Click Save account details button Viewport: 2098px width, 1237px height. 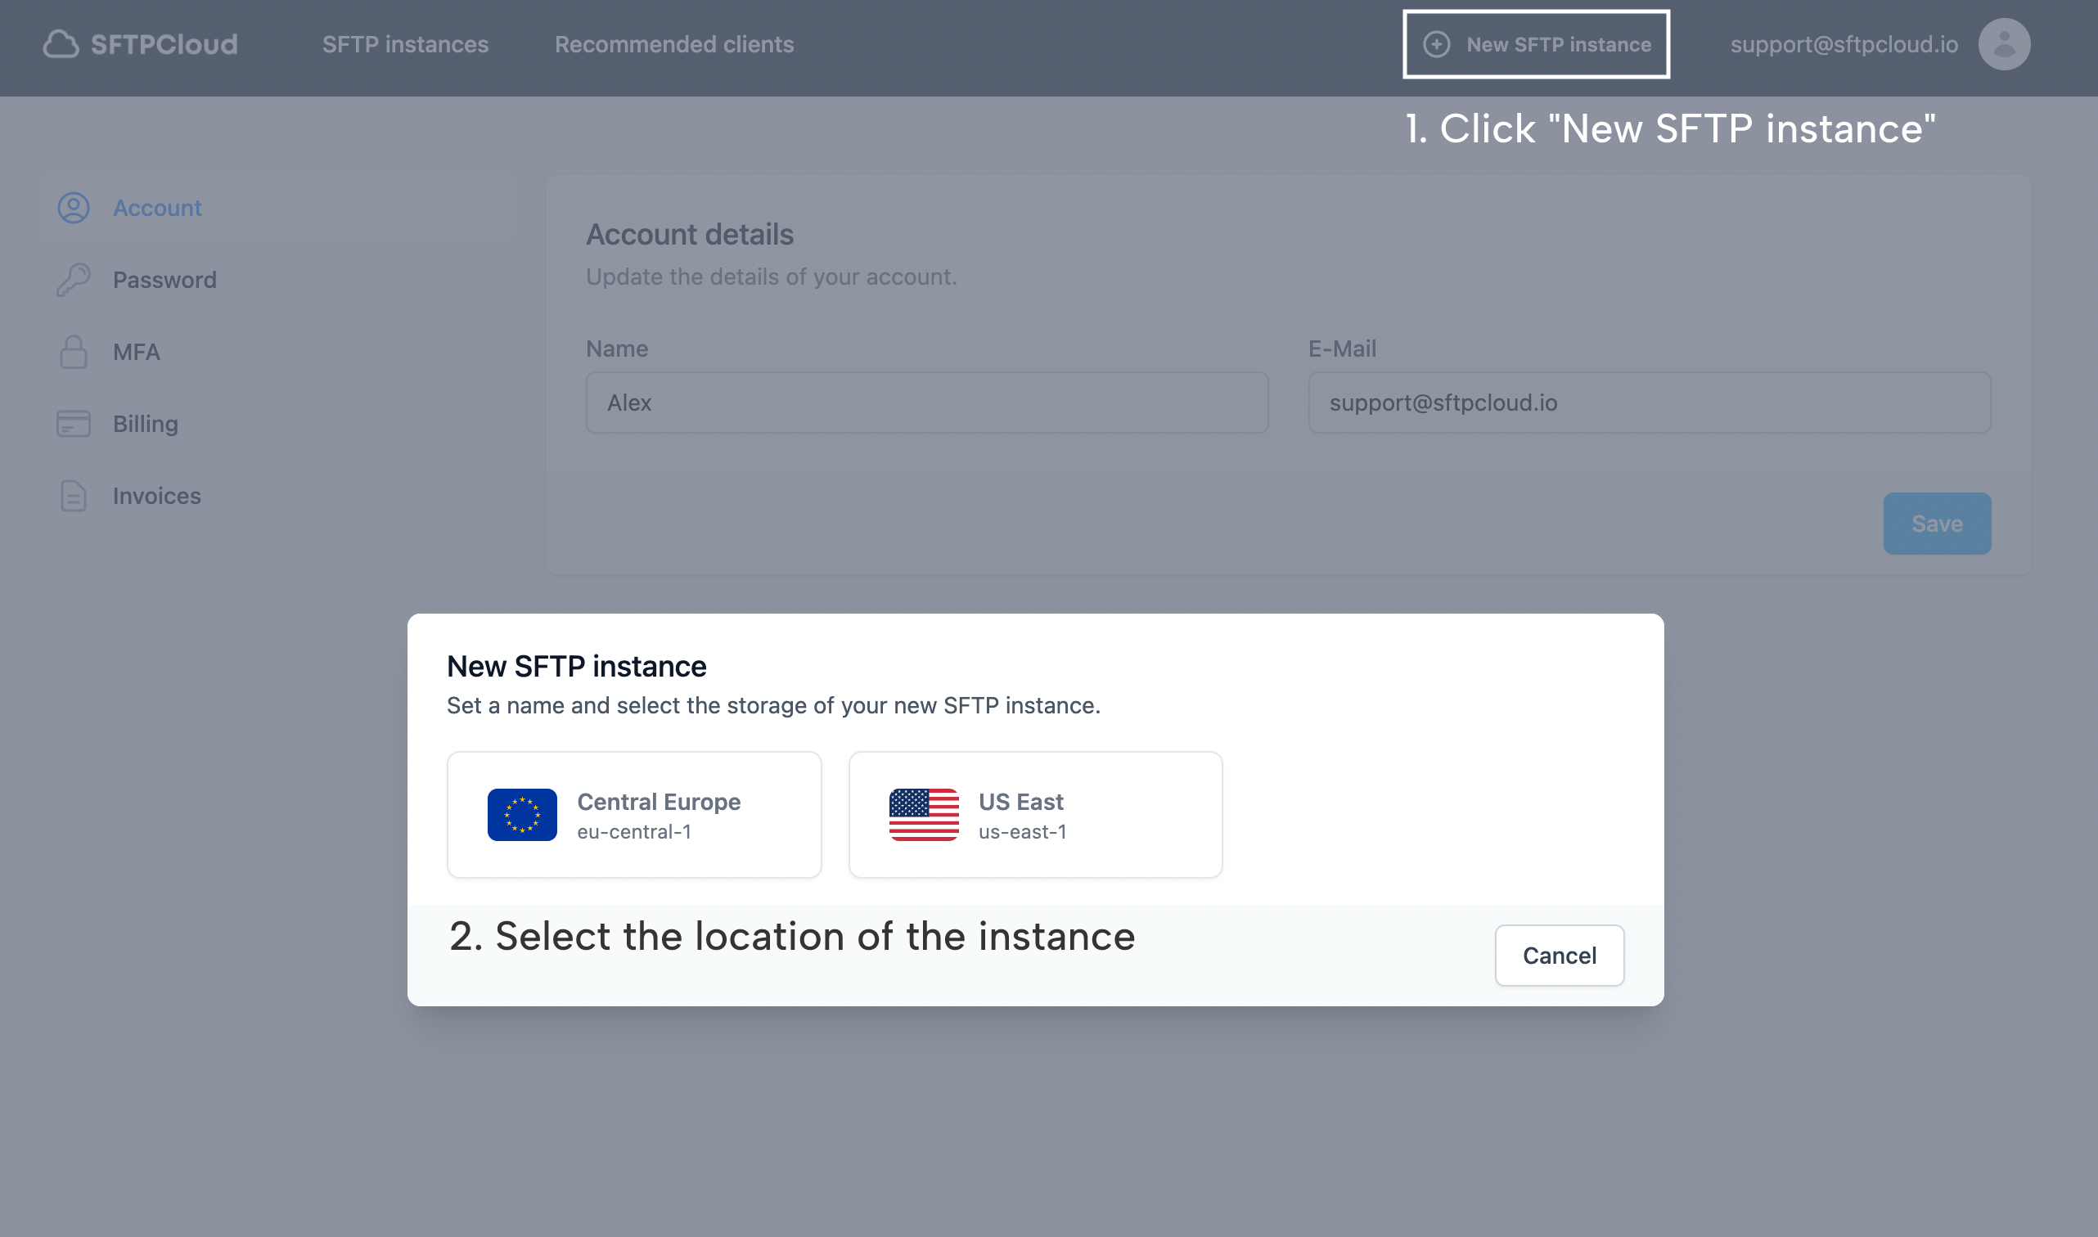pos(1936,521)
